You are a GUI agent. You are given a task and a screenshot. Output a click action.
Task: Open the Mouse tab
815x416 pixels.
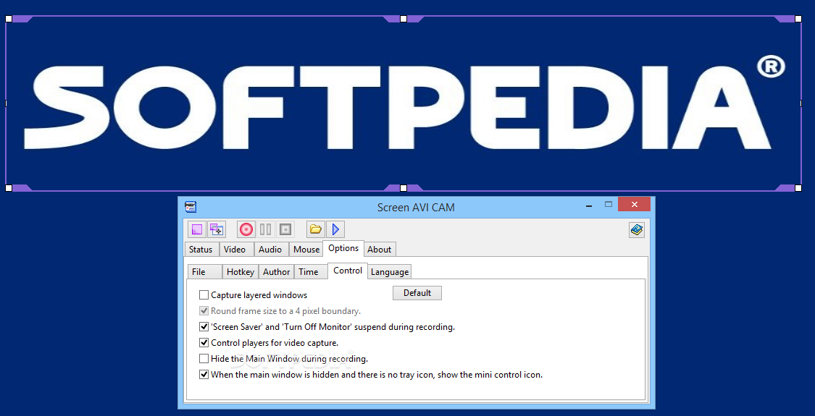pos(306,250)
